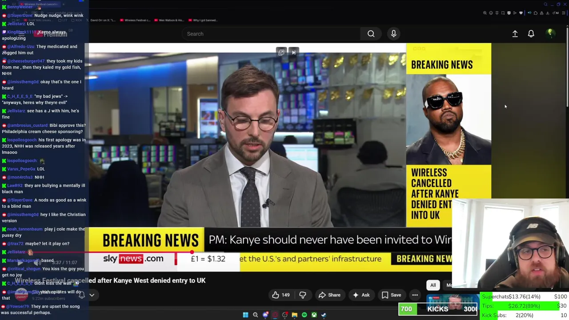569x320 pixels.
Task: Click chat username LawR92
Action: [x=15, y=185]
